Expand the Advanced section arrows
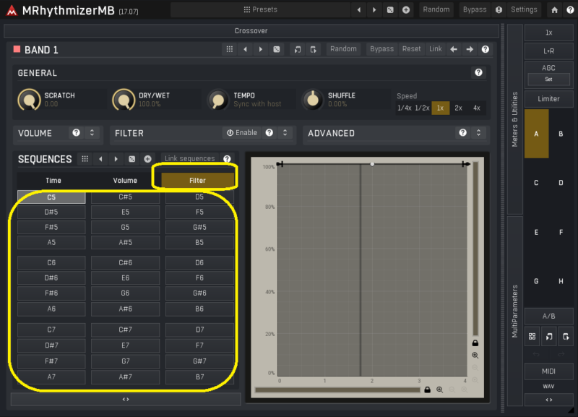Viewport: 578px width, 417px height. [x=478, y=133]
